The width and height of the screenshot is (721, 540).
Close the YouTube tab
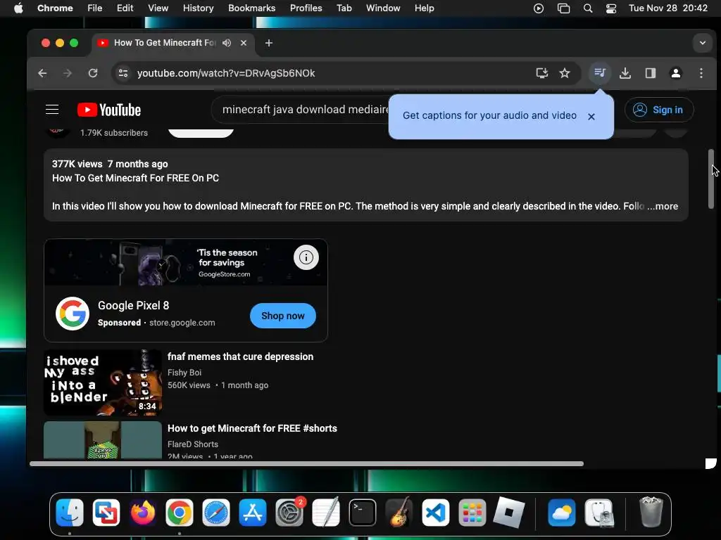[244, 43]
